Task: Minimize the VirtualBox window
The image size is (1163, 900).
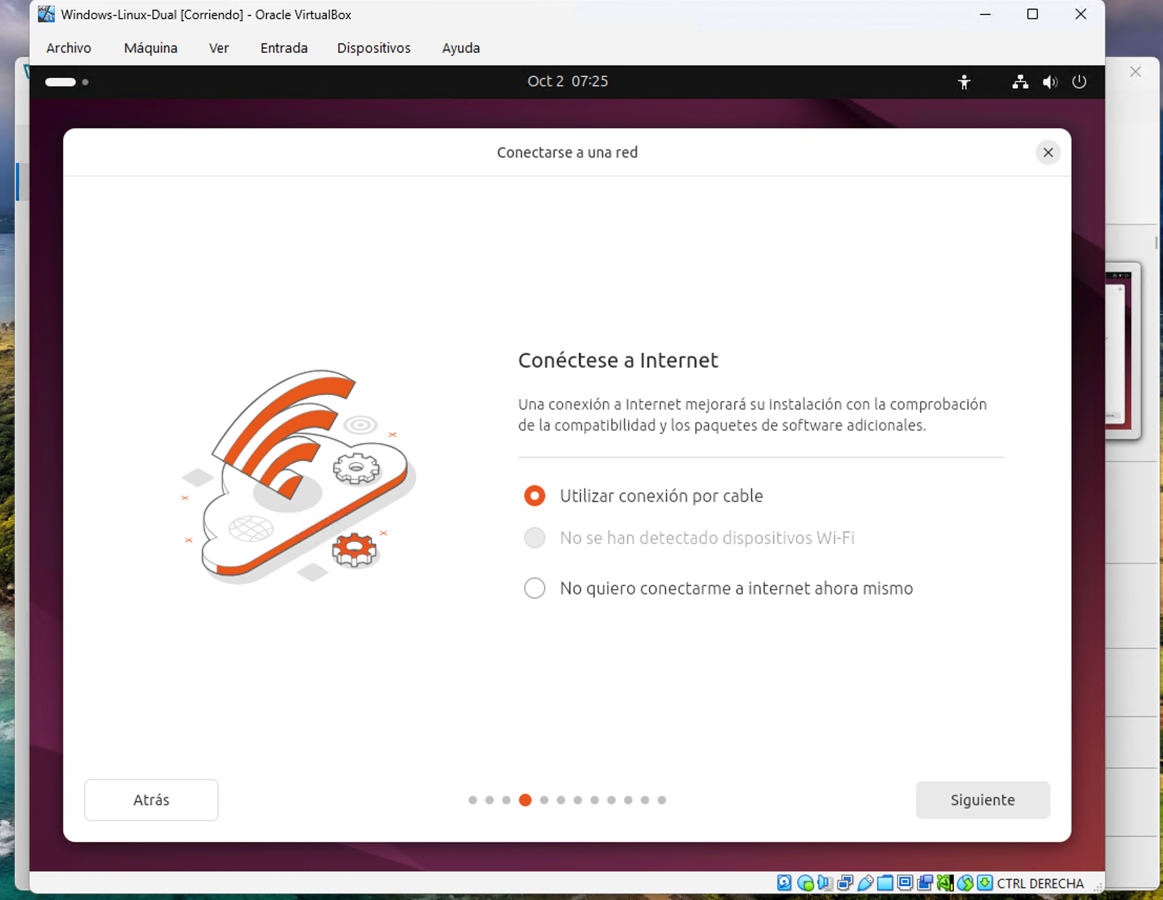Action: pos(985,14)
